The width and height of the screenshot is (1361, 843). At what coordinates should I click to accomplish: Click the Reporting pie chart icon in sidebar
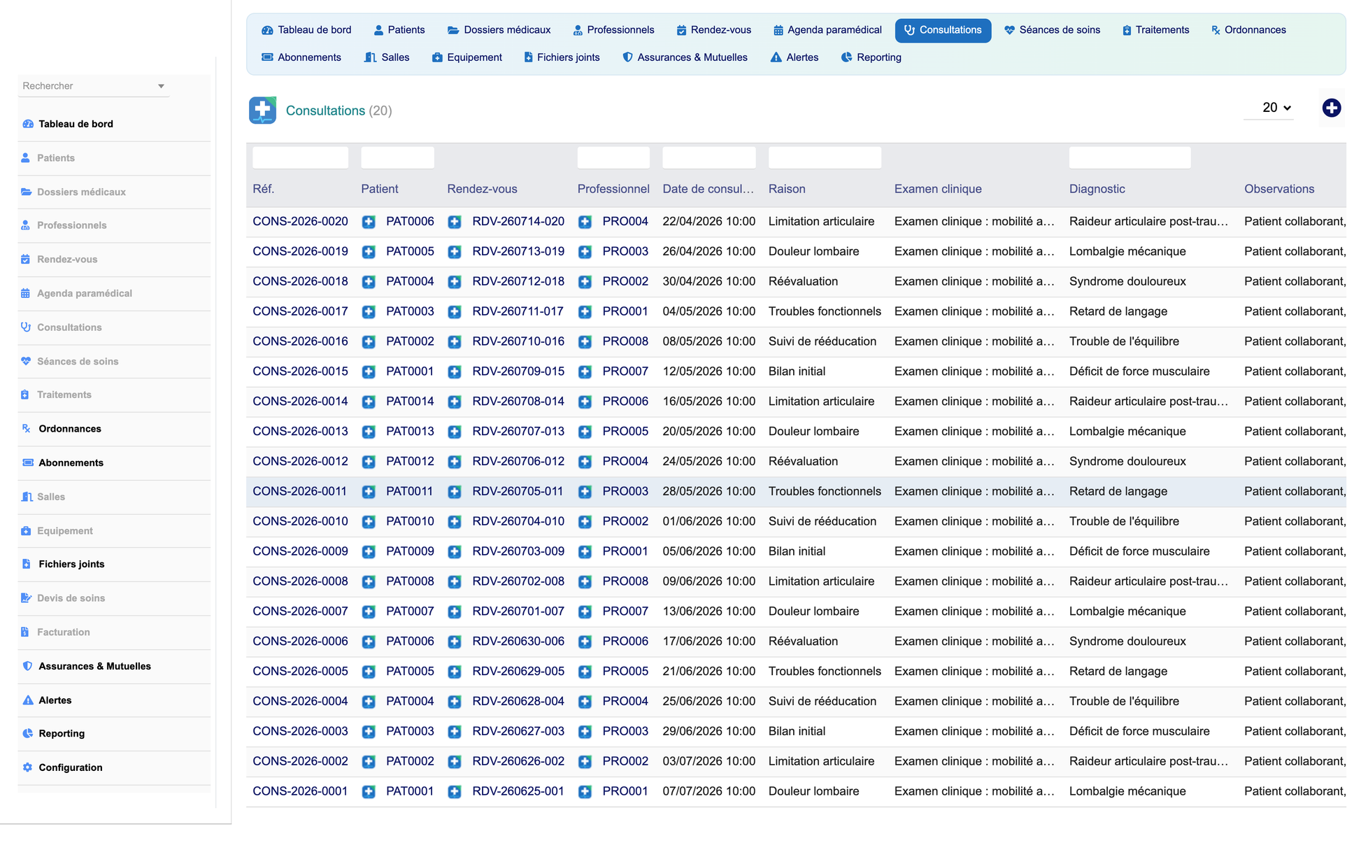(27, 734)
